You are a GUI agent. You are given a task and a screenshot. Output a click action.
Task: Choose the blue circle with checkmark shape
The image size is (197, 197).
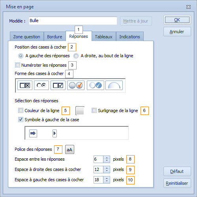(96, 85)
